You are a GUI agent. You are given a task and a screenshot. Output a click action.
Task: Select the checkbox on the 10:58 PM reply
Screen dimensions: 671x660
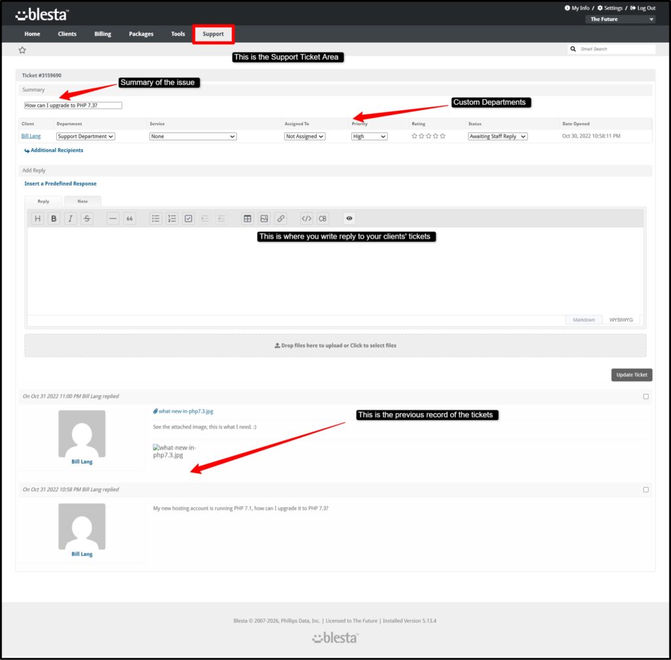pyautogui.click(x=646, y=490)
